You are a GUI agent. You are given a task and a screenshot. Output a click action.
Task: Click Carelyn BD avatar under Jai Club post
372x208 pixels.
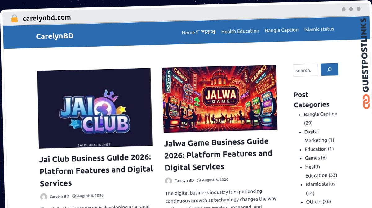click(x=44, y=197)
